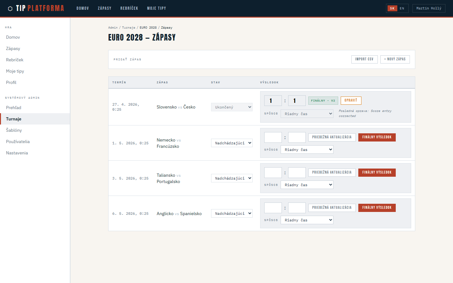The height and width of the screenshot is (283, 453).
Task: Click the + Nový zápas button
Action: point(395,59)
